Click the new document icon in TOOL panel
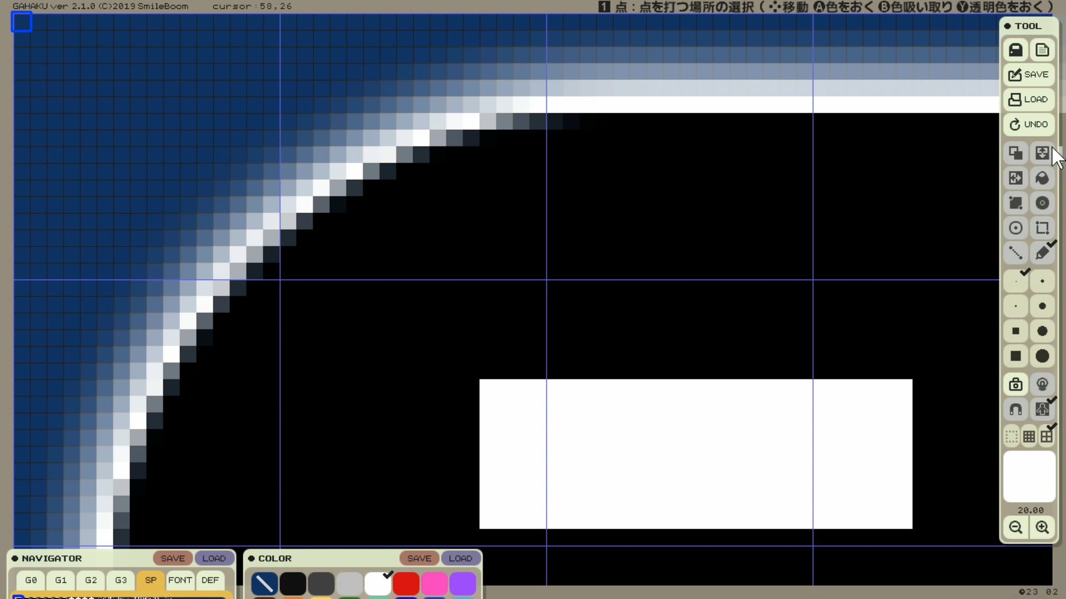 [x=1042, y=50]
